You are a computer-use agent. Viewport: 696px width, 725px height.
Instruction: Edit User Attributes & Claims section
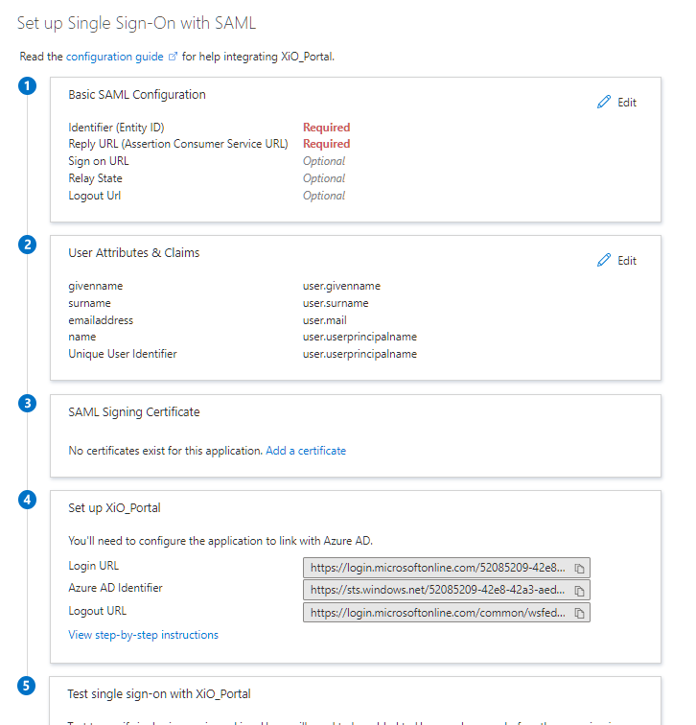tap(616, 260)
